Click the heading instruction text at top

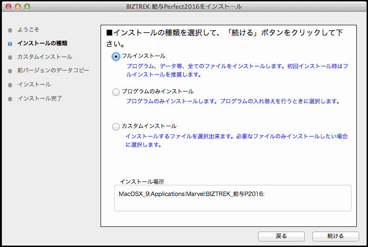point(225,38)
